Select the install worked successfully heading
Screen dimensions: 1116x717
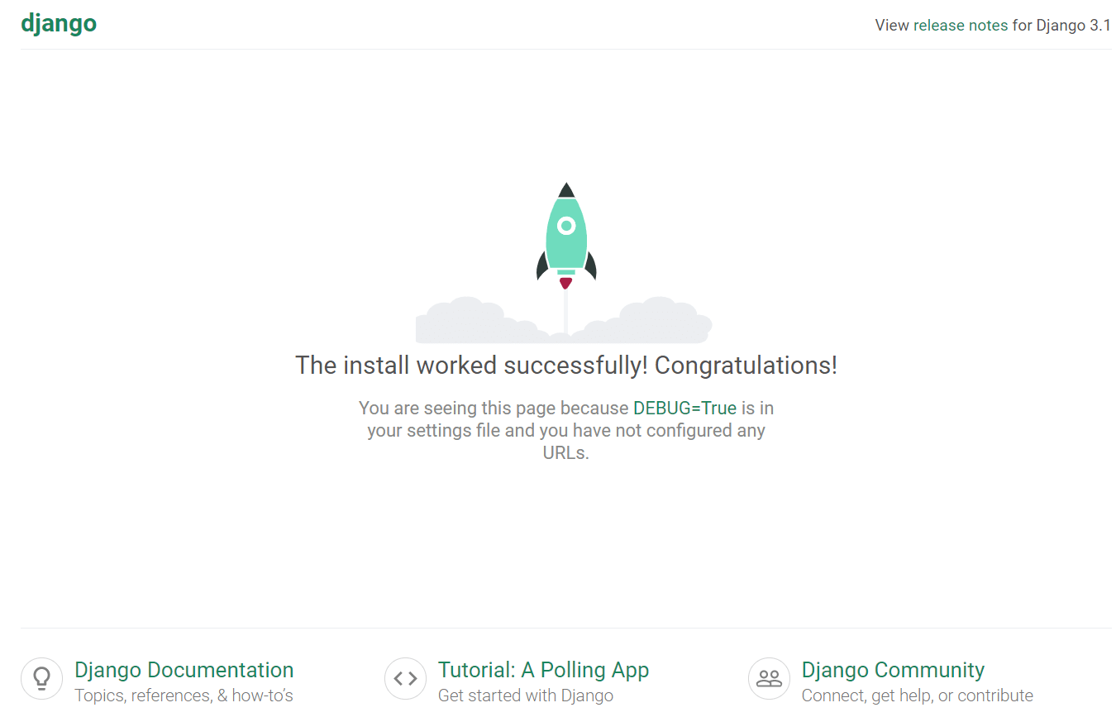[x=566, y=365]
